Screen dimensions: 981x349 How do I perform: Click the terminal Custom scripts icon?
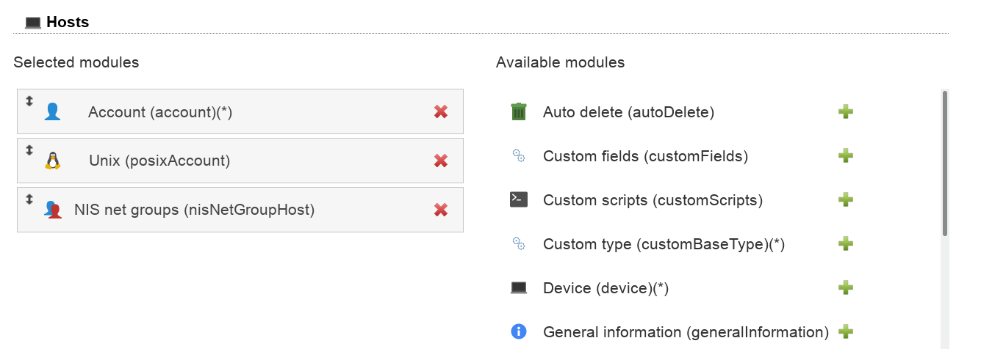[519, 199]
